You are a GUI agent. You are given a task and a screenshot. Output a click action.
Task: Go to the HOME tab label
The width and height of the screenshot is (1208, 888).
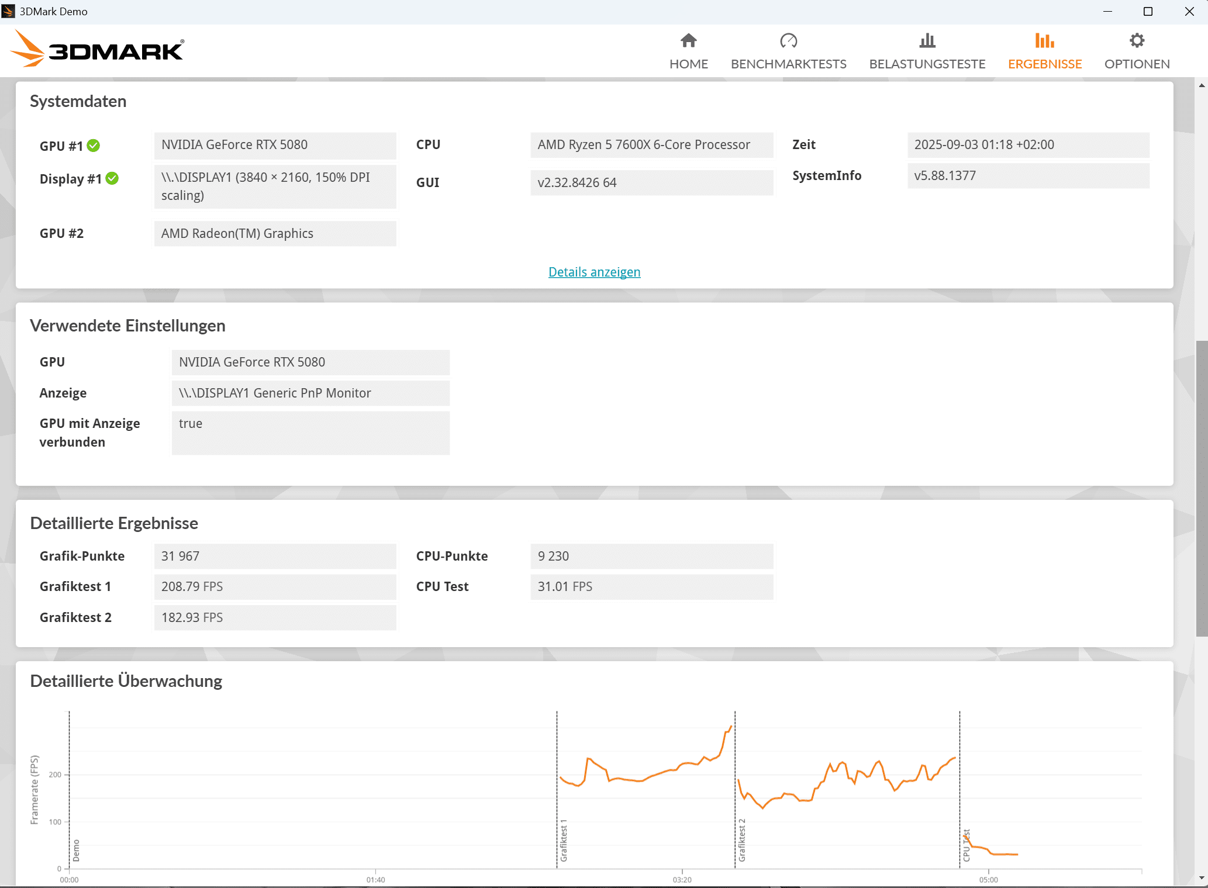click(688, 64)
